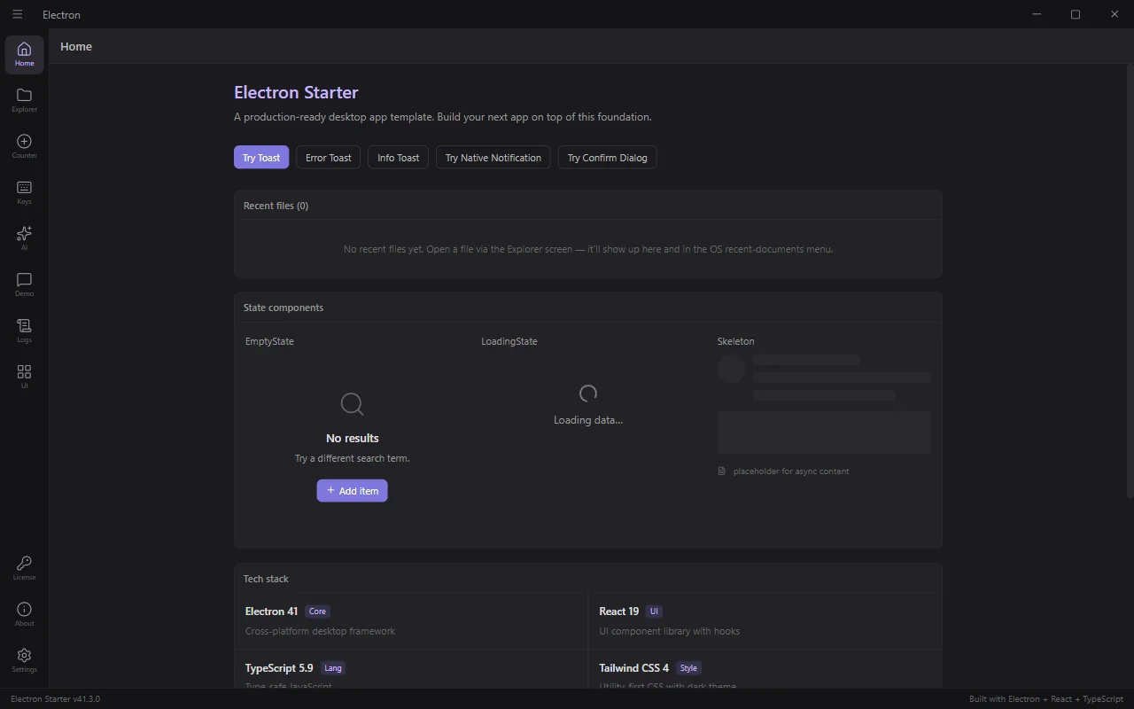The height and width of the screenshot is (709, 1134).
Task: Open the Logs screen
Action: [24, 331]
